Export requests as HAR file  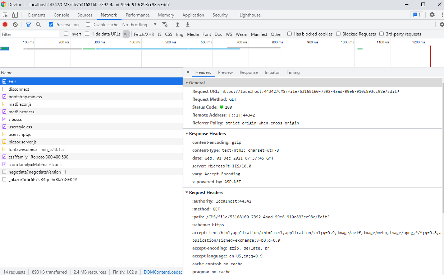coord(187,24)
